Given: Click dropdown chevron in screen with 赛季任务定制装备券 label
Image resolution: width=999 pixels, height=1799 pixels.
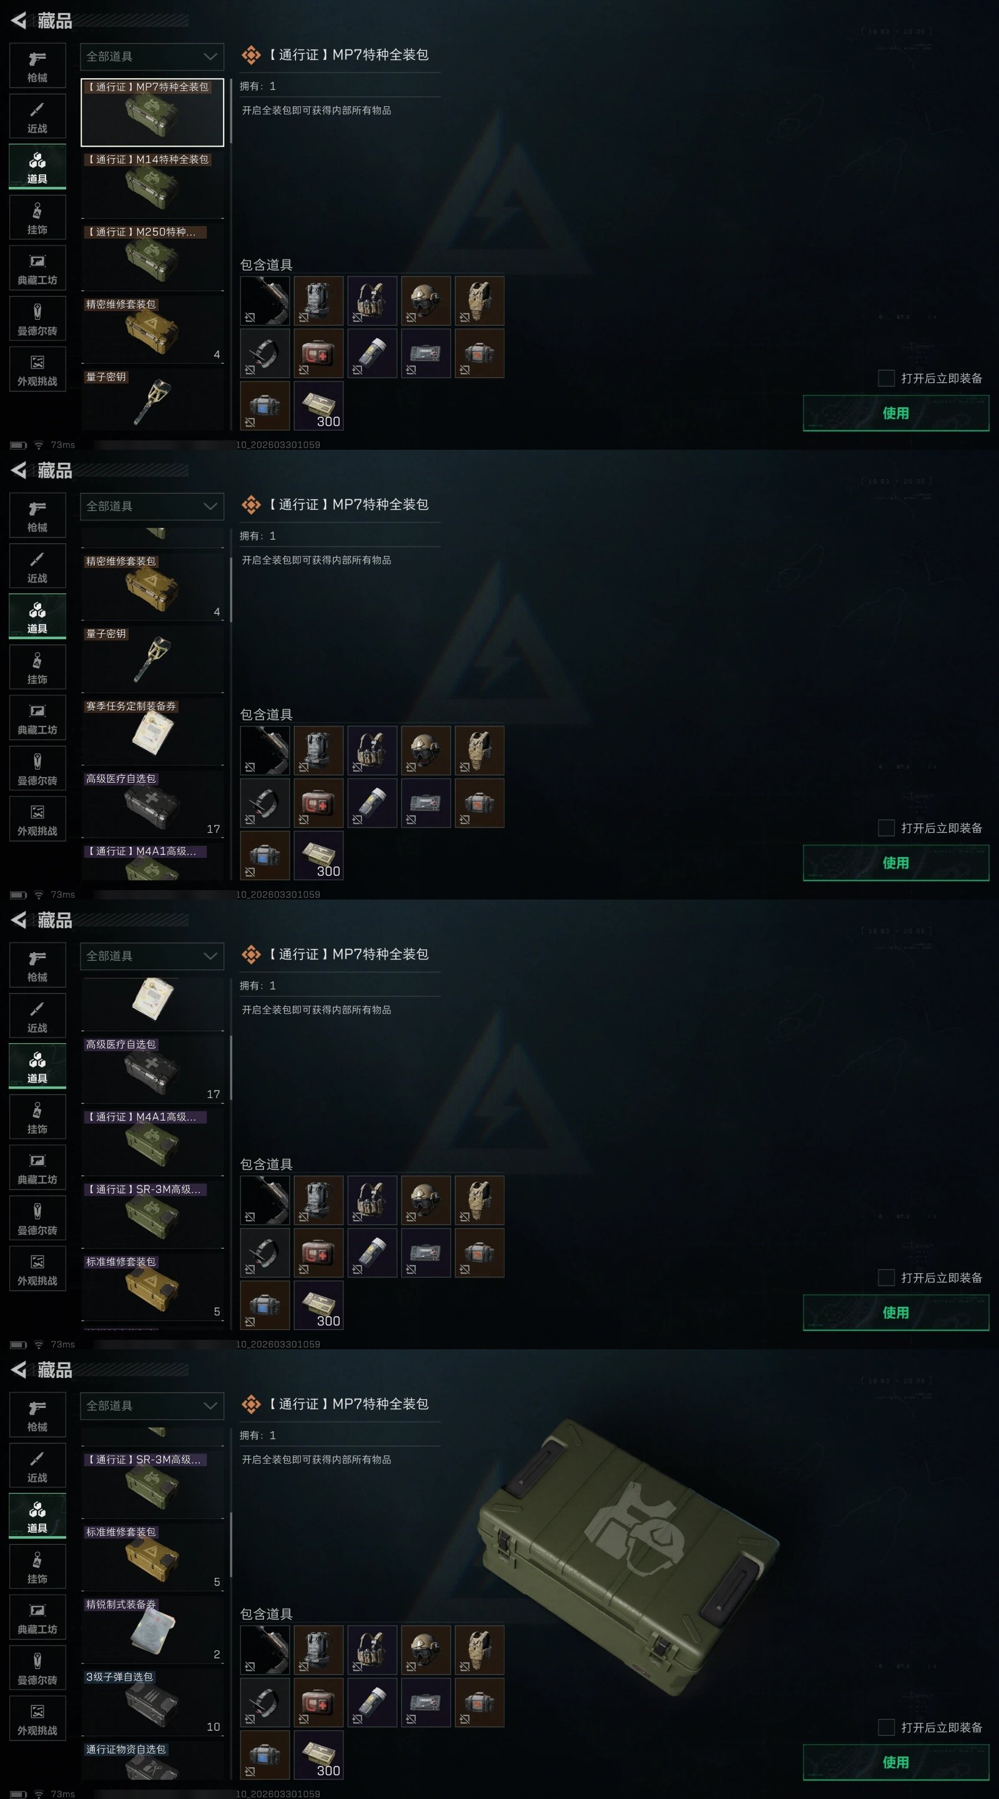Looking at the screenshot, I should pyautogui.click(x=210, y=507).
